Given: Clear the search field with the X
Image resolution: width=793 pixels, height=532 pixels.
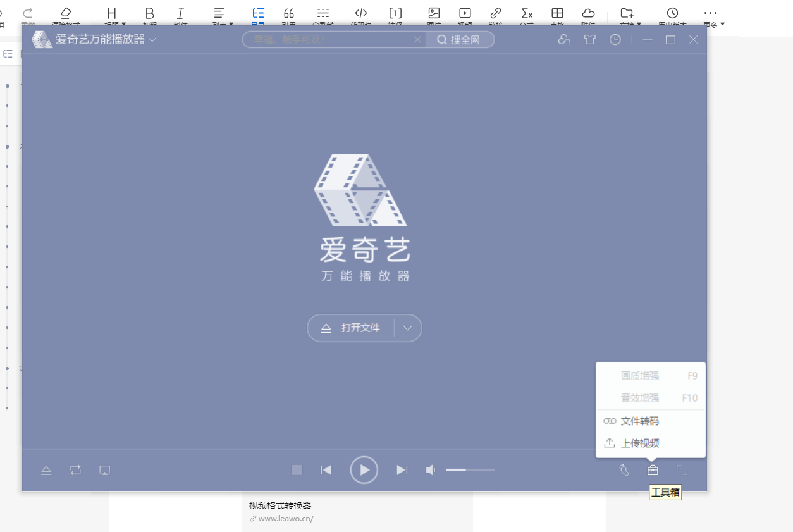Looking at the screenshot, I should [x=417, y=40].
